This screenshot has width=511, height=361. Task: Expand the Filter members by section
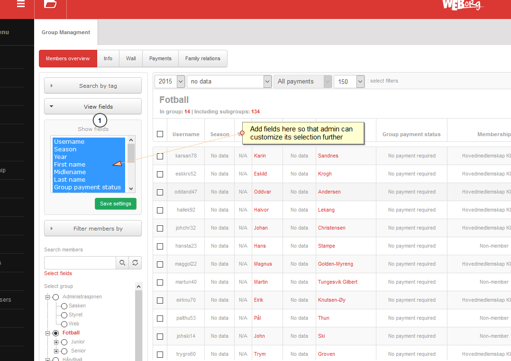pos(93,228)
